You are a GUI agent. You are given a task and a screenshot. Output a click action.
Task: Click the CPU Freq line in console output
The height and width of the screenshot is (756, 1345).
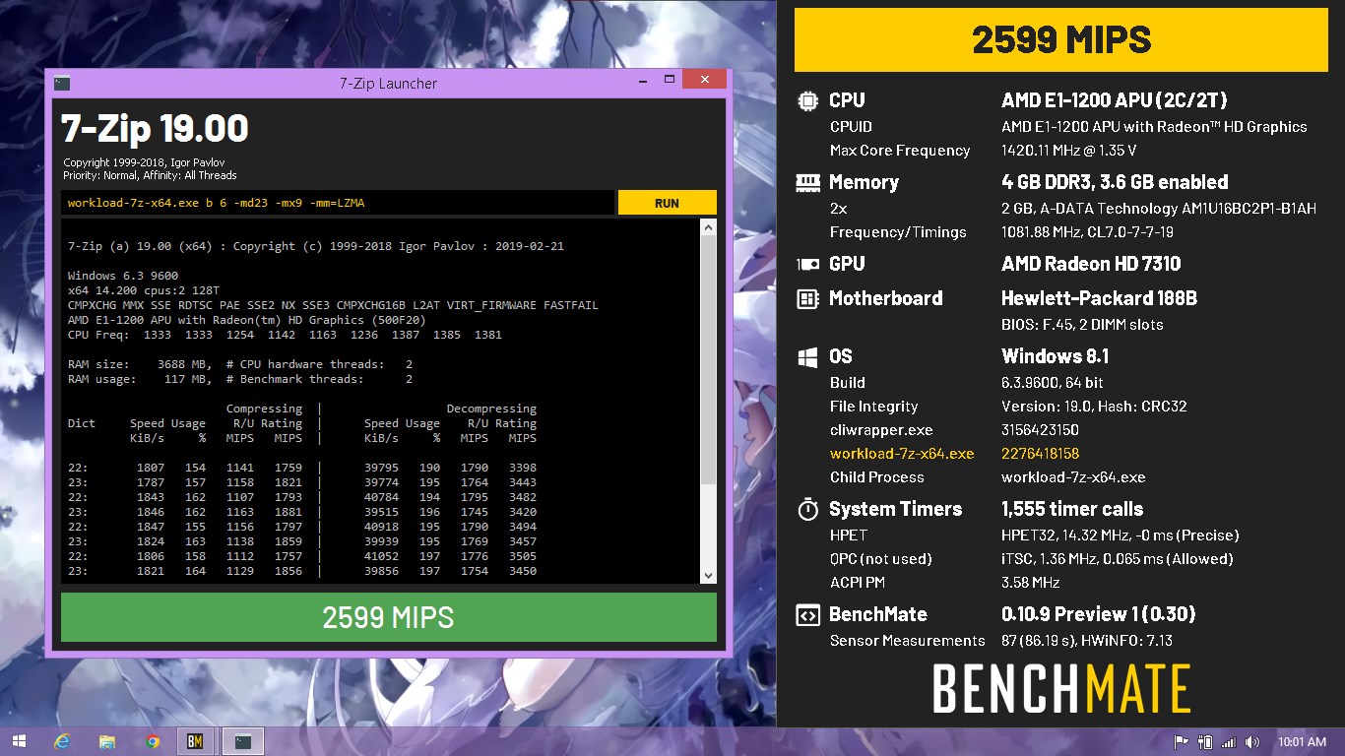coord(285,335)
